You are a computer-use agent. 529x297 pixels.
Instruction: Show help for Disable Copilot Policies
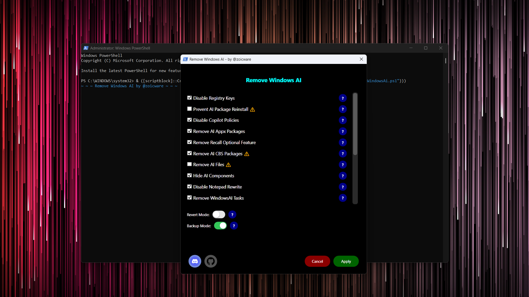[x=343, y=120]
